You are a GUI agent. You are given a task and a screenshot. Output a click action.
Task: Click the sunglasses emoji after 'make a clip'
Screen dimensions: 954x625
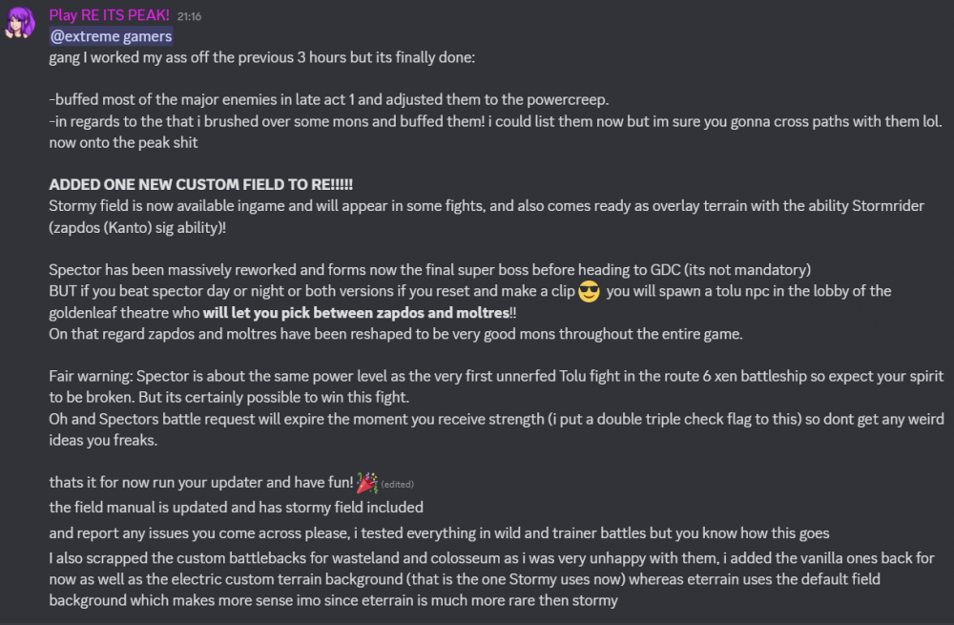[x=589, y=291]
